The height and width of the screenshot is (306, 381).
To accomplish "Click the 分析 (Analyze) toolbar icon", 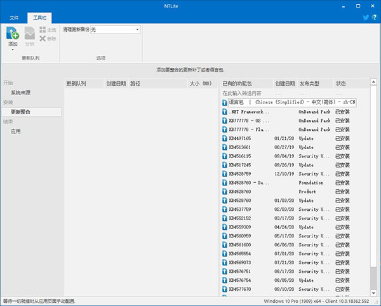I will coord(30,33).
